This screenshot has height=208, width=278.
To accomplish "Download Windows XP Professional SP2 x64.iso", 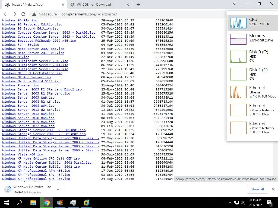I will (36, 175).
